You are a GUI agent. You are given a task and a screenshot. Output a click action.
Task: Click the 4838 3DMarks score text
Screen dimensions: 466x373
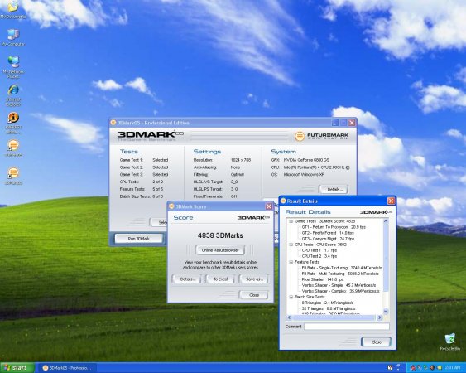click(x=220, y=235)
